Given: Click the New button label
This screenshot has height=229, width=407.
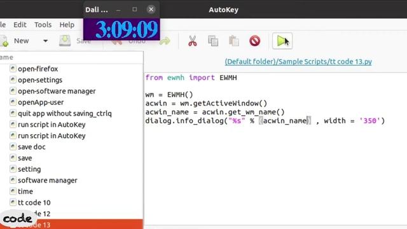Looking at the screenshot, I should [21, 41].
